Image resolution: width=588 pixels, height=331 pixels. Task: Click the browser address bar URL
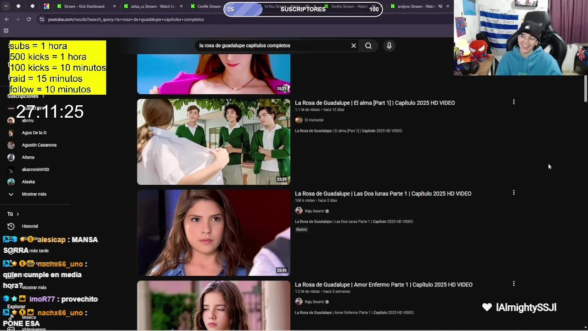pos(126,19)
